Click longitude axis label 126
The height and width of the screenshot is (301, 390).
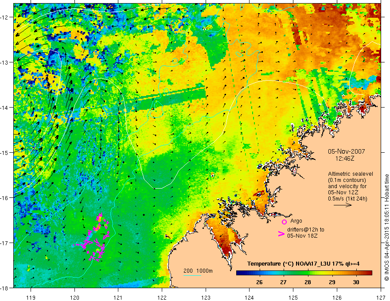click(x=337, y=297)
